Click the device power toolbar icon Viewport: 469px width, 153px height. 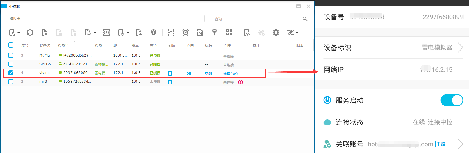point(121,33)
